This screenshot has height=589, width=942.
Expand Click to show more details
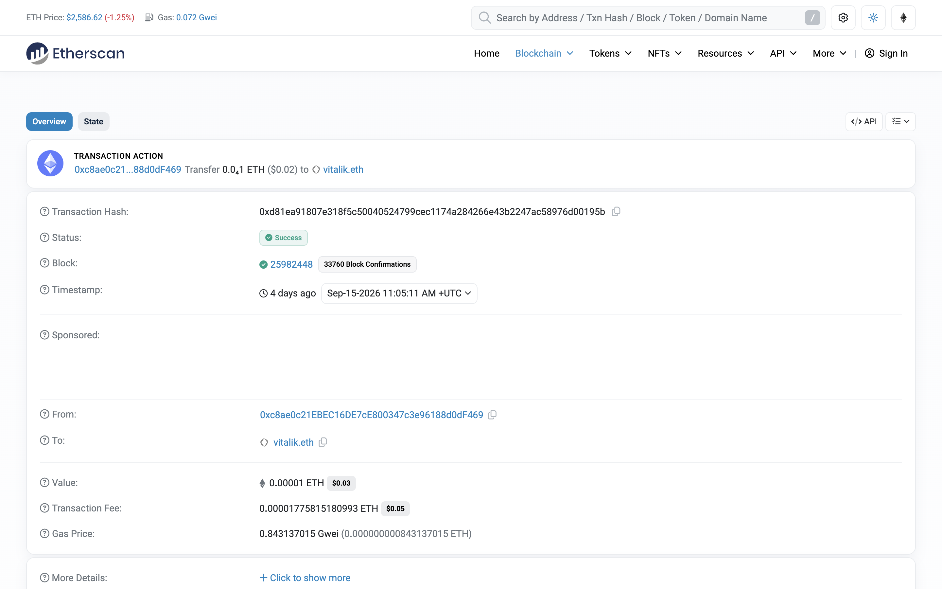[x=305, y=578]
